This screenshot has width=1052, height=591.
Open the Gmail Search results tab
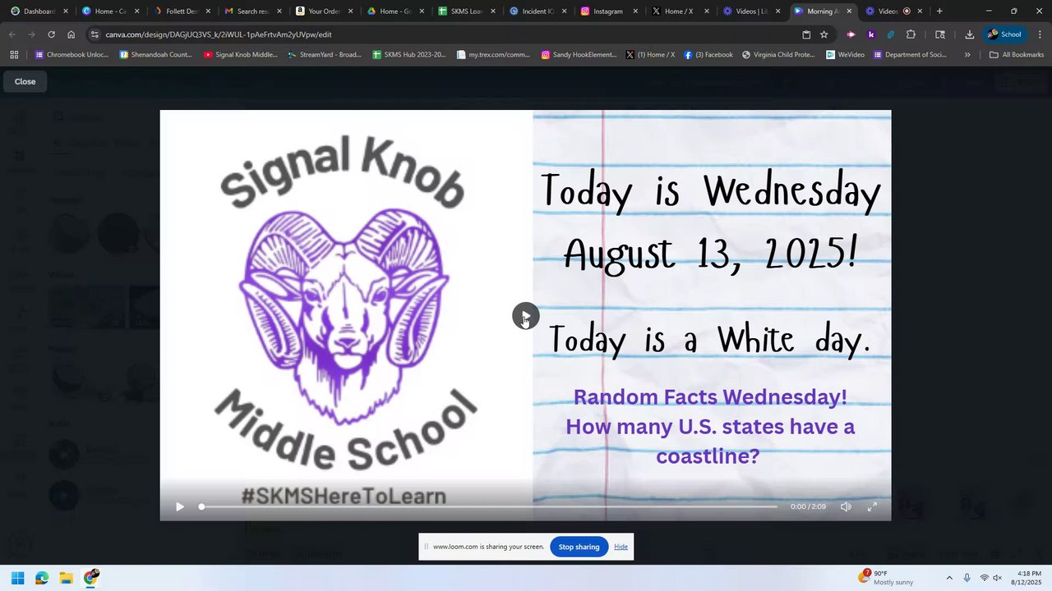point(253,11)
